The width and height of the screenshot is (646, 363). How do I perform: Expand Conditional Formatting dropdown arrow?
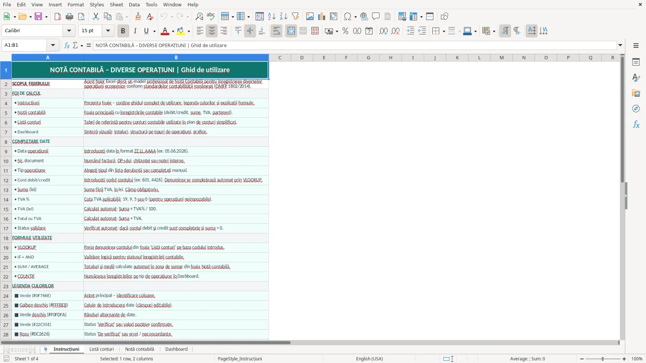click(494, 31)
